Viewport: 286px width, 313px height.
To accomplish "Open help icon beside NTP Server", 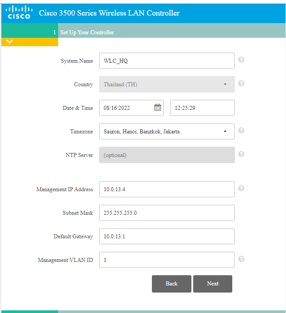I will [241, 154].
